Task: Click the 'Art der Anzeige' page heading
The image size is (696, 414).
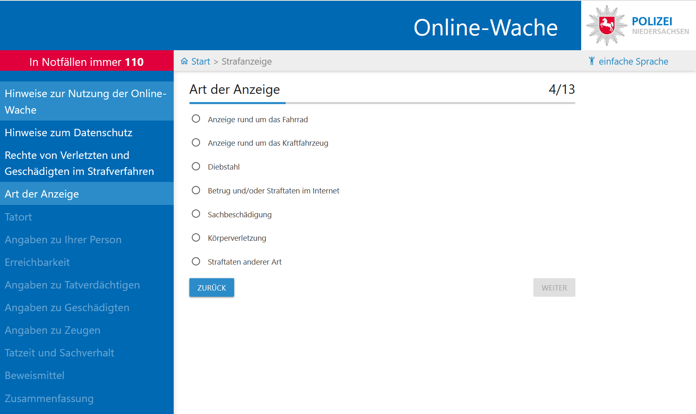Action: [x=235, y=89]
